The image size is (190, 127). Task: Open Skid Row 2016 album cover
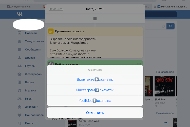165,86
